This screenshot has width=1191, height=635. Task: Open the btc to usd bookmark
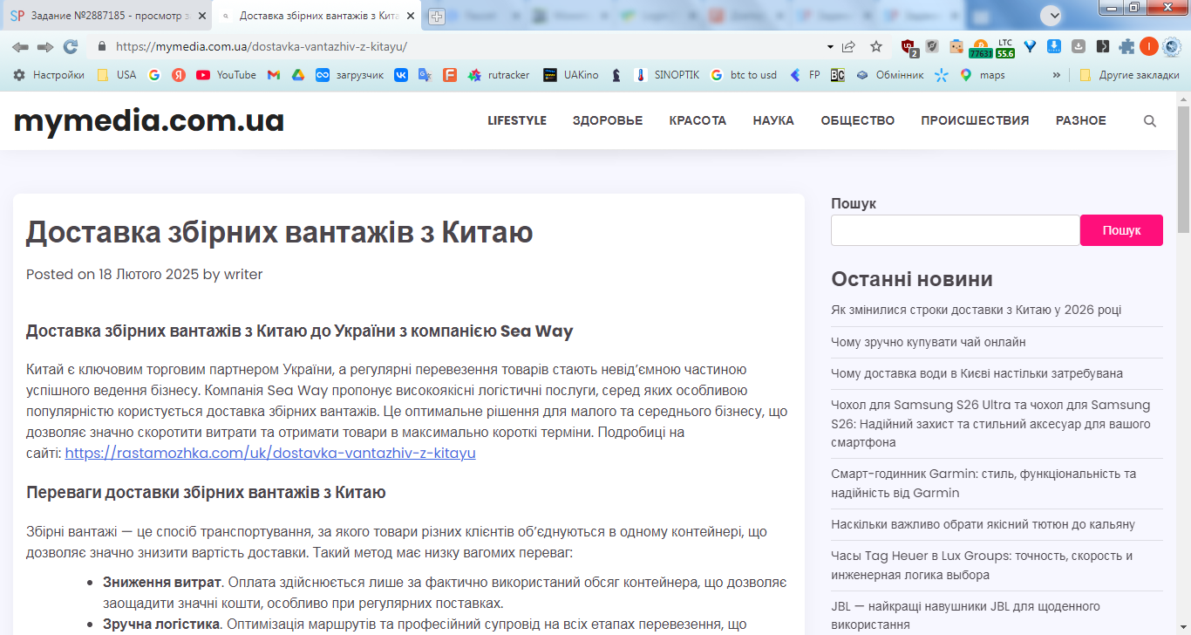click(x=744, y=75)
